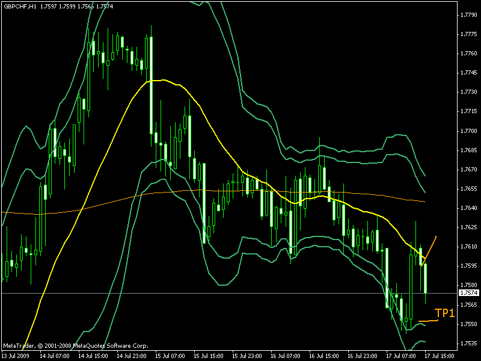Viewport: 481px width, 361px height.
Task: Click the open price 1.7597 in header
Action: 49,6
